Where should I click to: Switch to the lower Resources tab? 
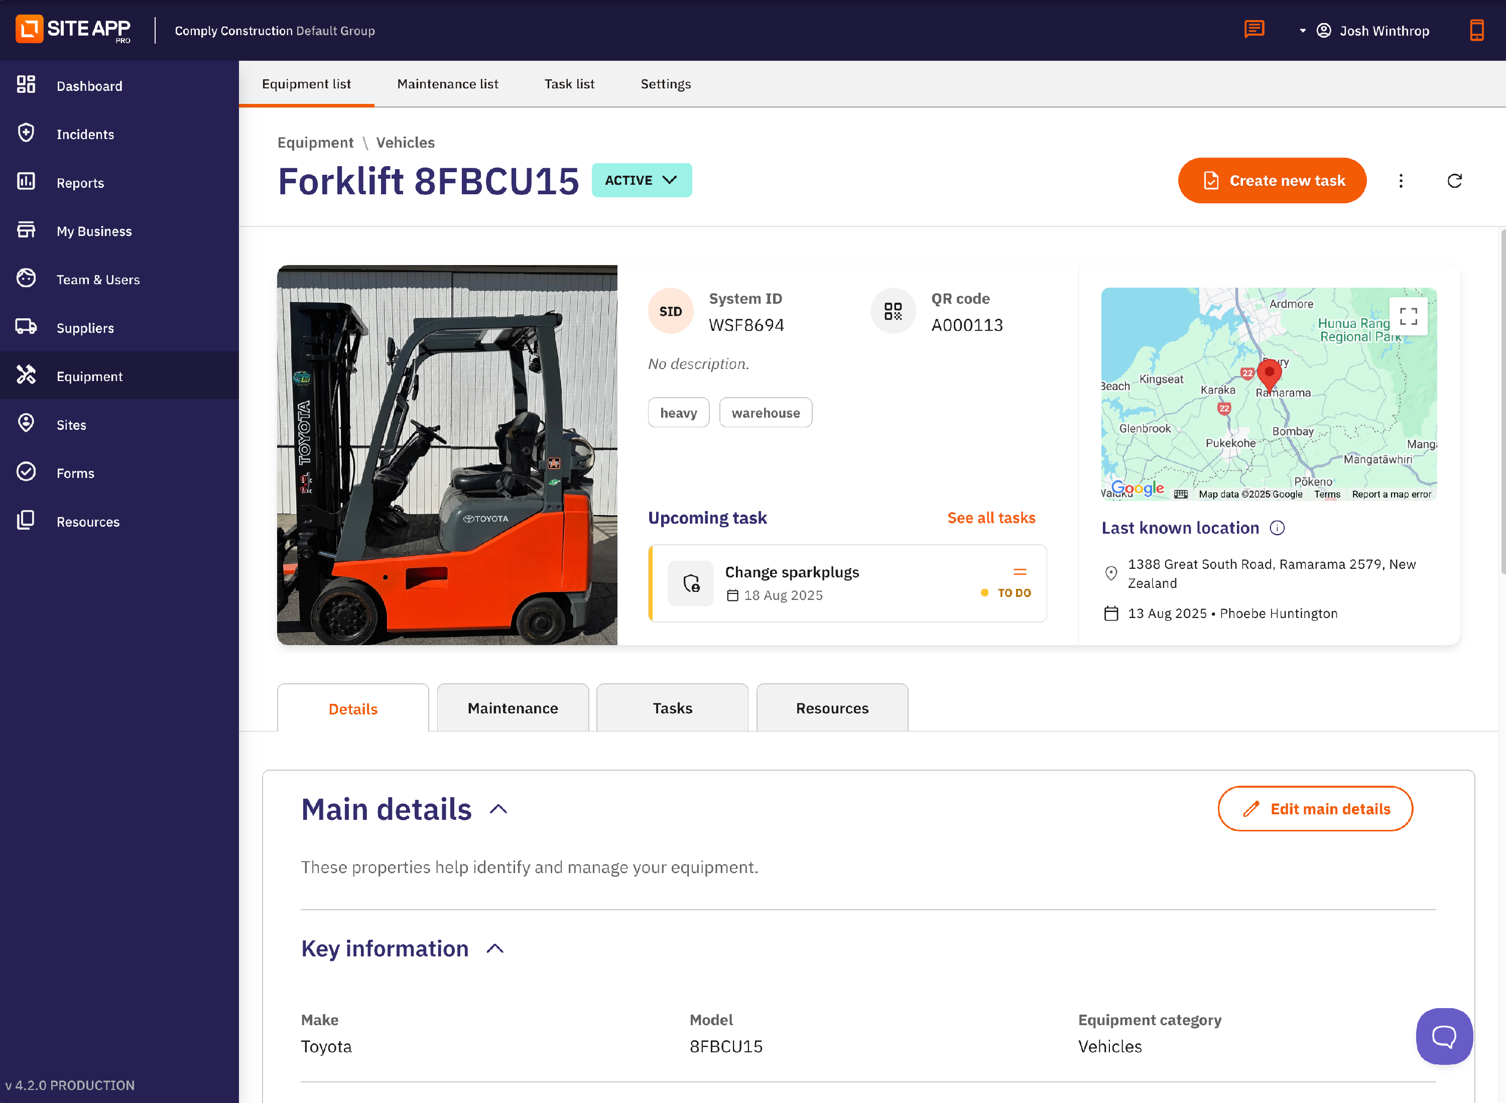pos(832,708)
